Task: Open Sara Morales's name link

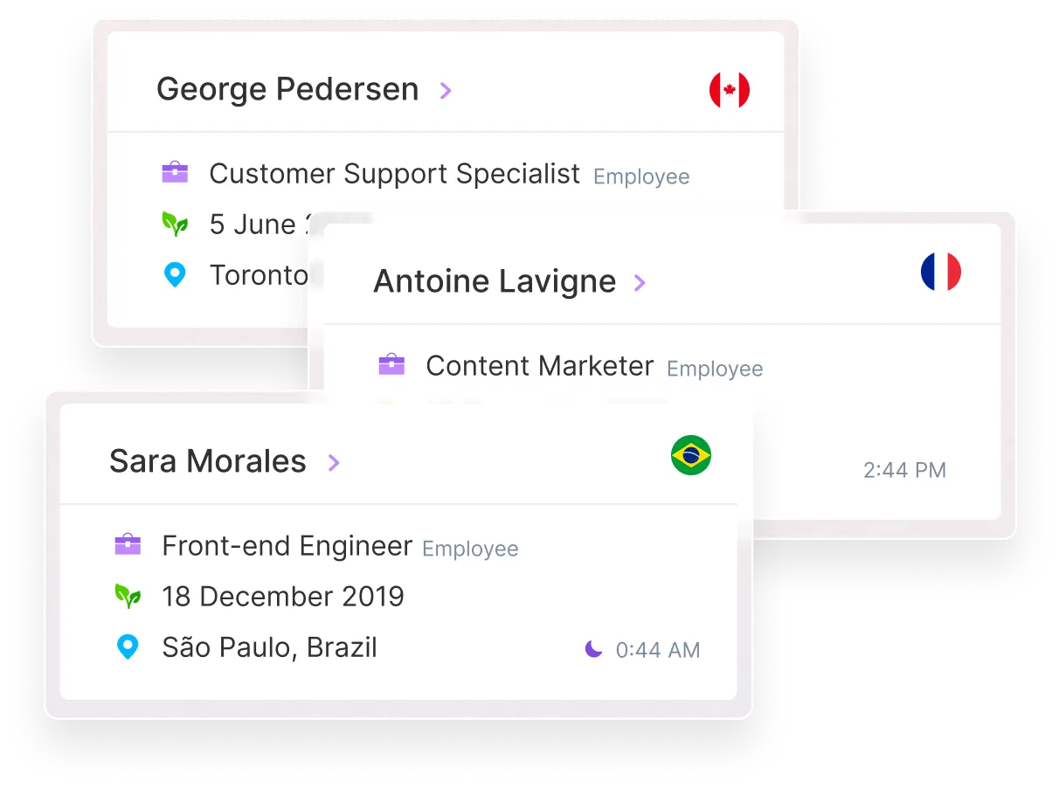Action: point(208,461)
